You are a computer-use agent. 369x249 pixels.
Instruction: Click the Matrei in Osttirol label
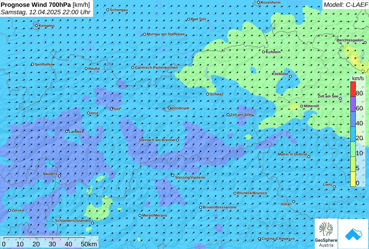tap(292, 154)
